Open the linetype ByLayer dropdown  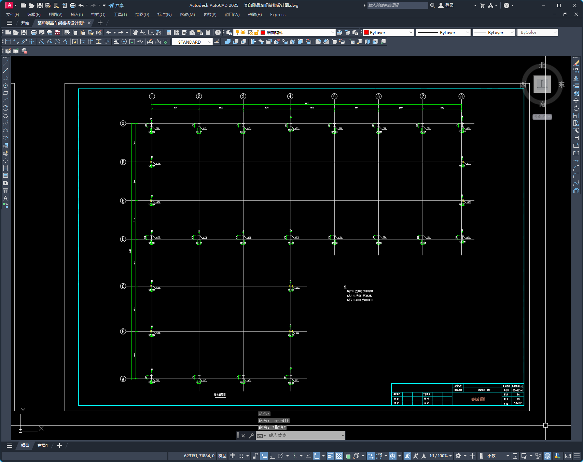pos(444,32)
